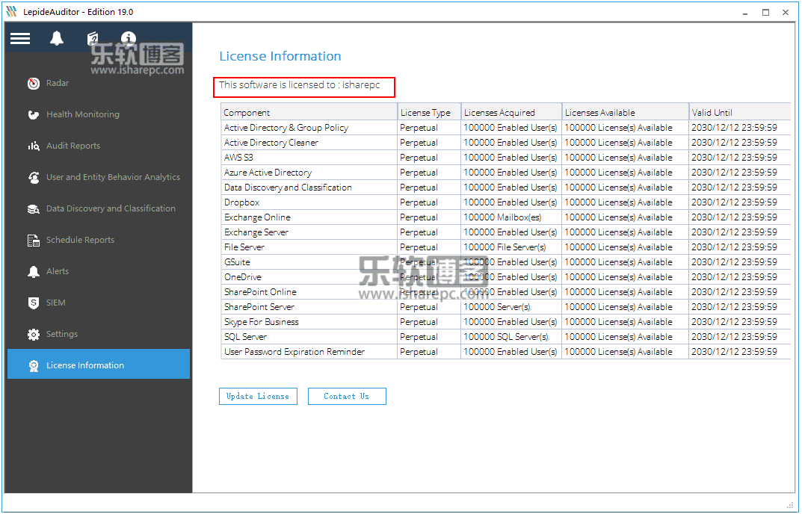
Task: Click the 100000 Mailbox(es) cell
Action: point(511,217)
